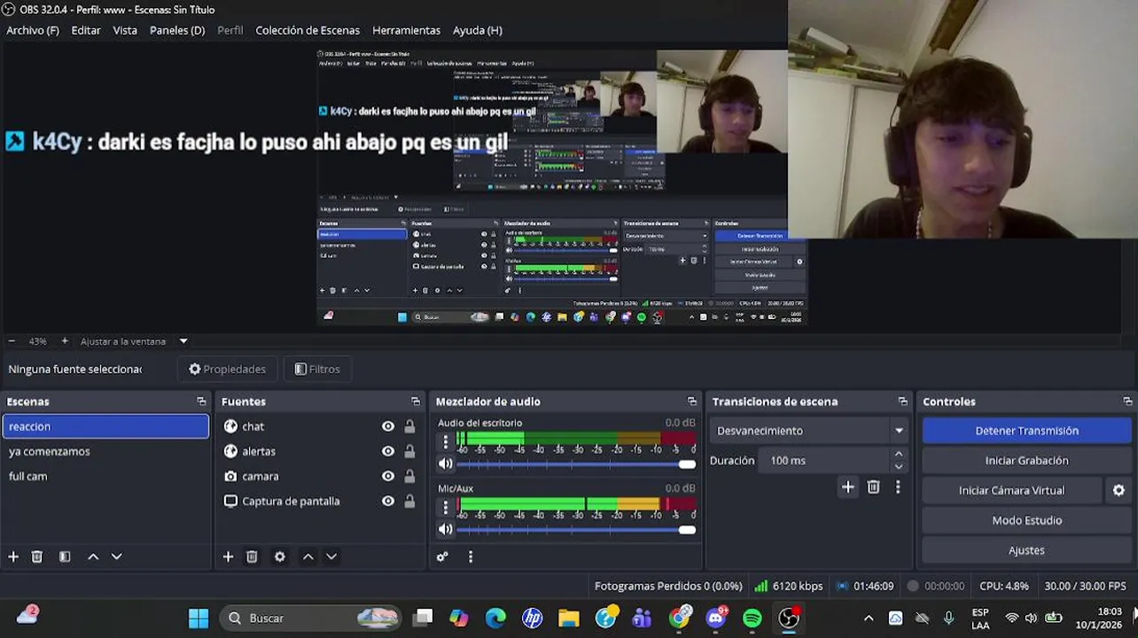Move scene down with the arrow icon
Viewport: 1138px width, 638px height.
coord(116,556)
